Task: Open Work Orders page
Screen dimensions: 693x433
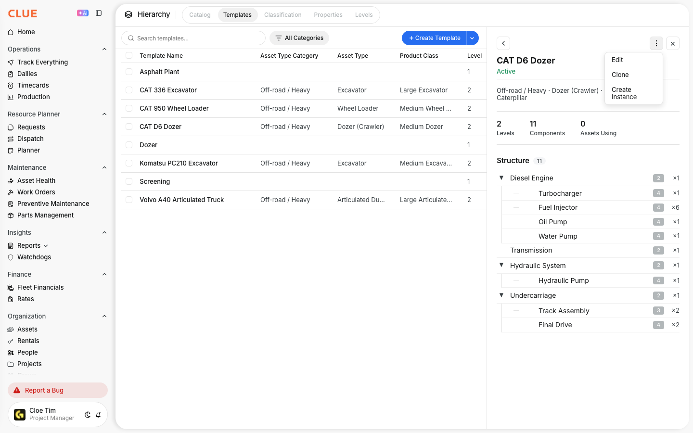Action: pos(36,192)
